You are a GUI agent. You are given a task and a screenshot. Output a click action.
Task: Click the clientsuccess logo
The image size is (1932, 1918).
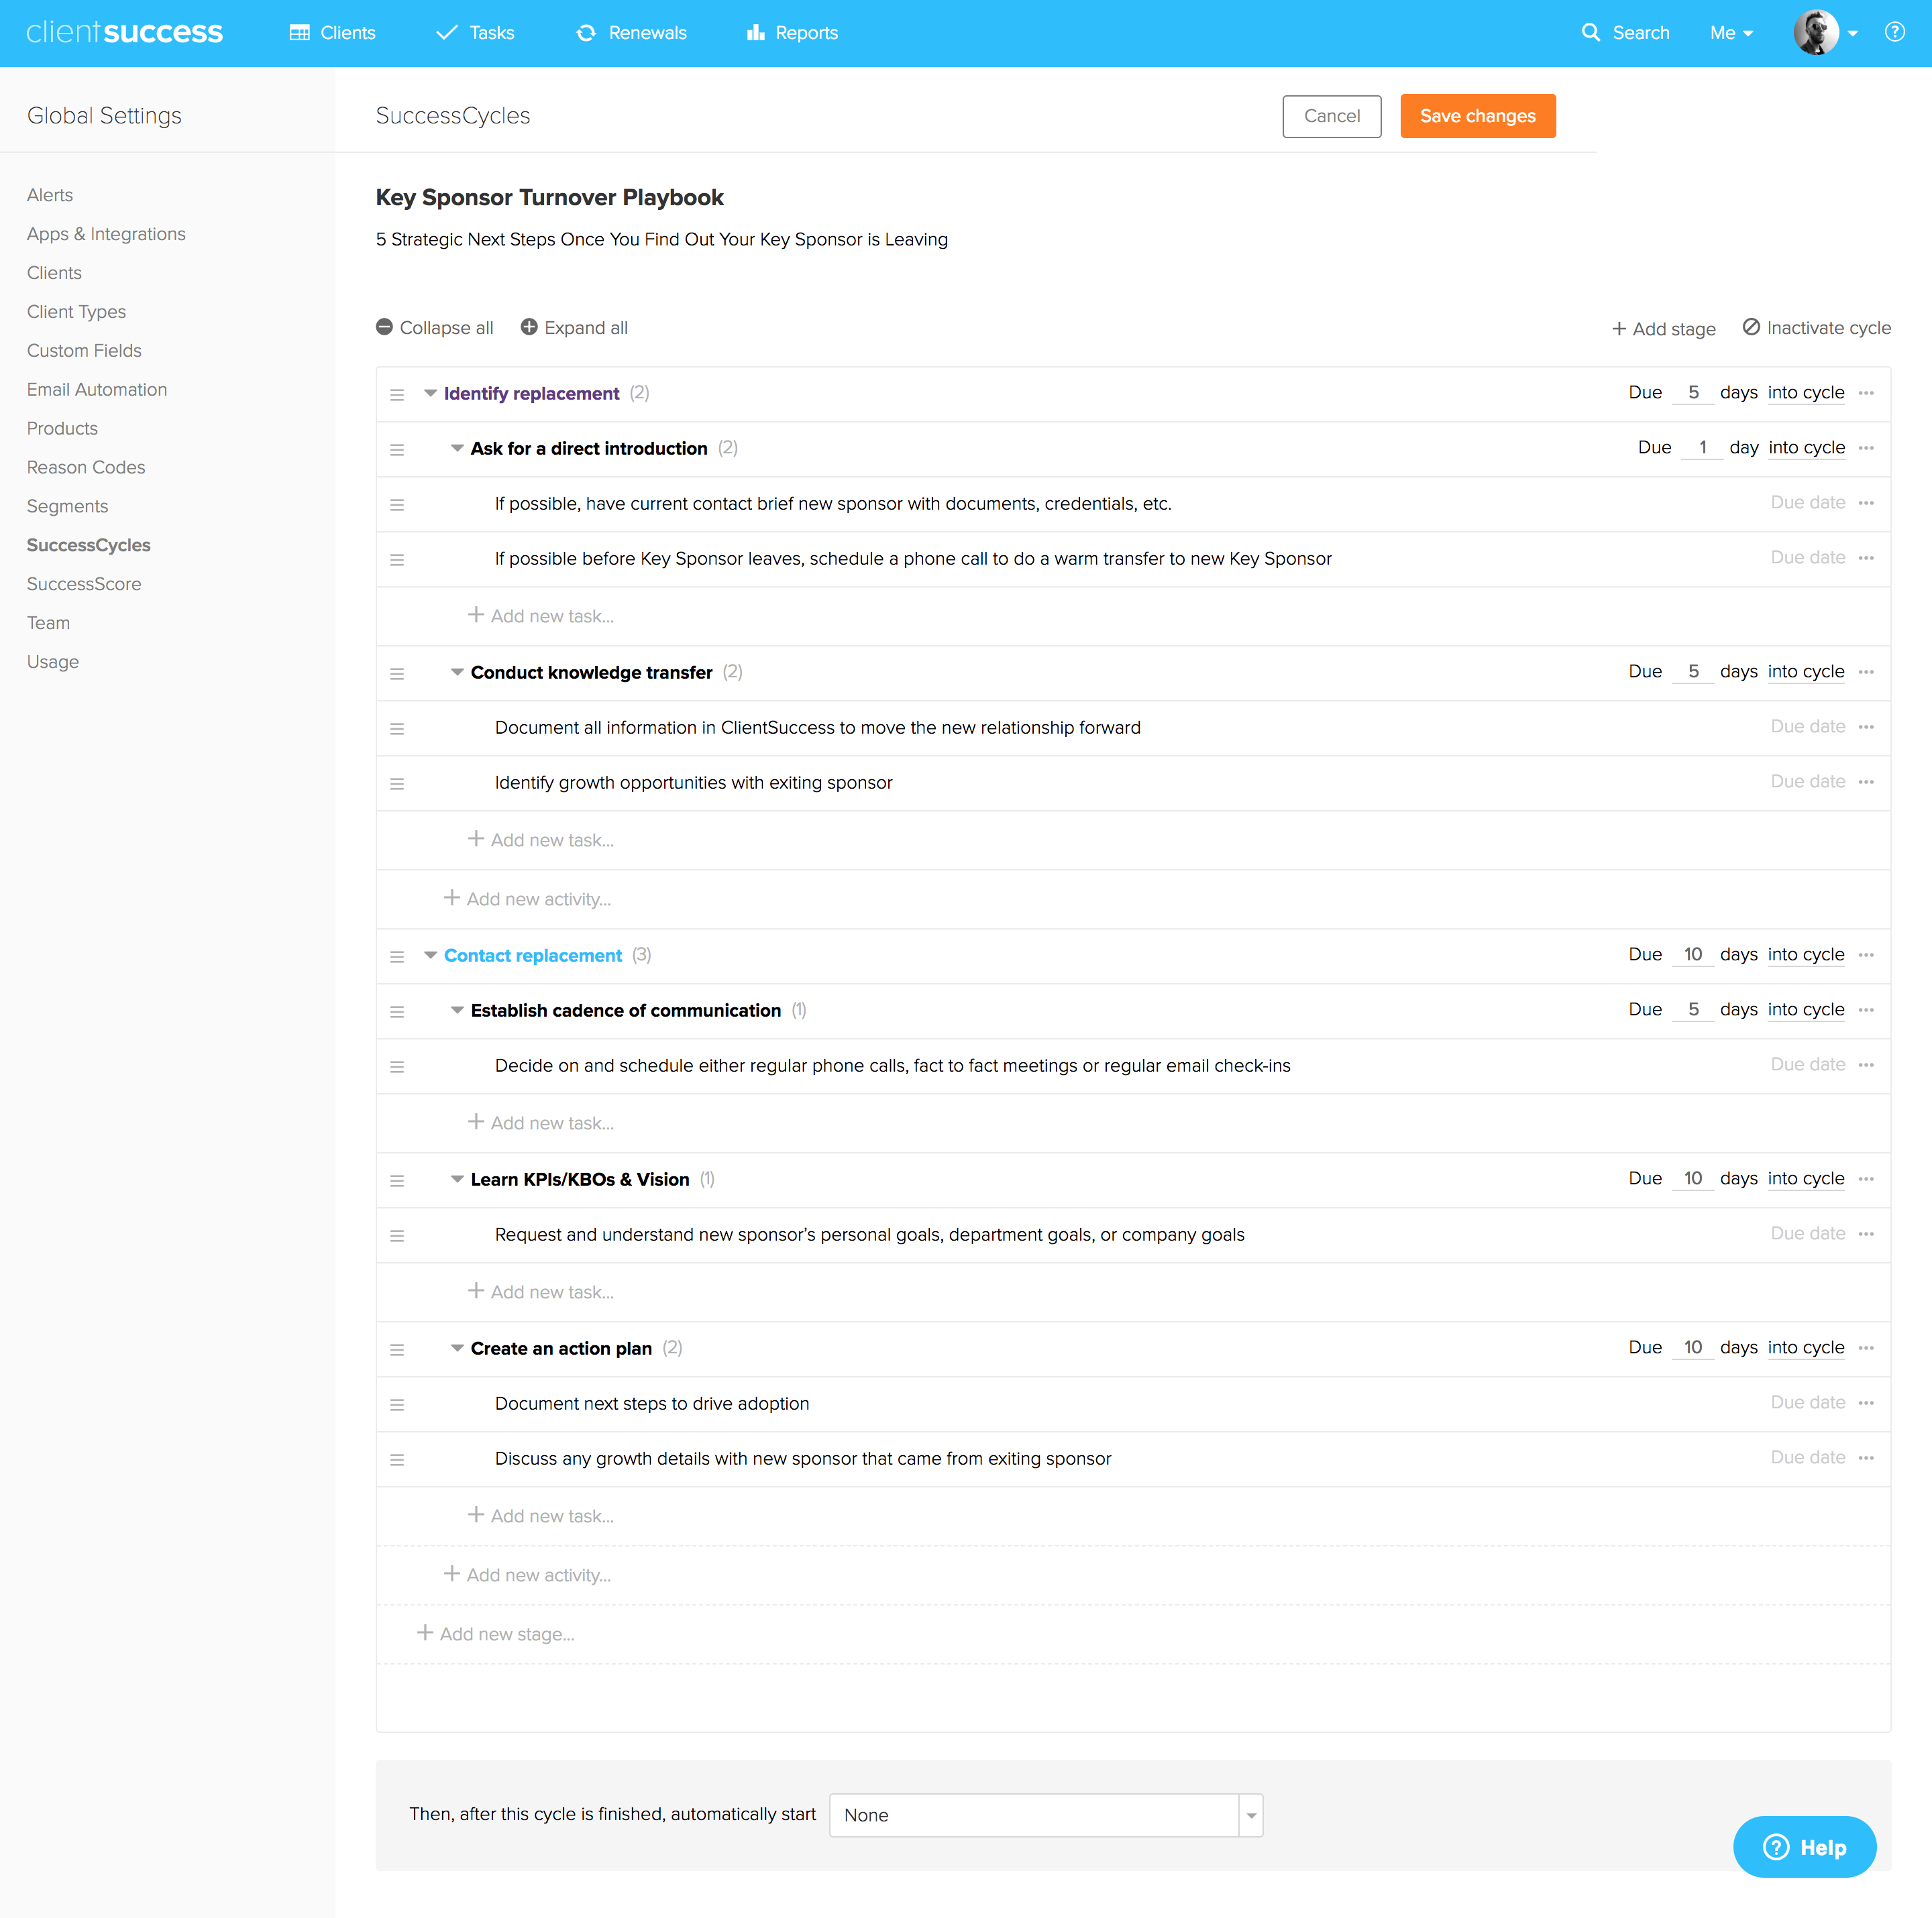click(x=124, y=32)
